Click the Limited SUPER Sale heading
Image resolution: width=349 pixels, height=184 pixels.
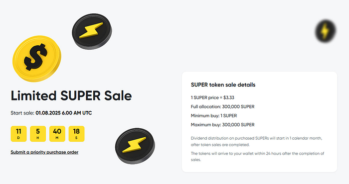coord(71,95)
